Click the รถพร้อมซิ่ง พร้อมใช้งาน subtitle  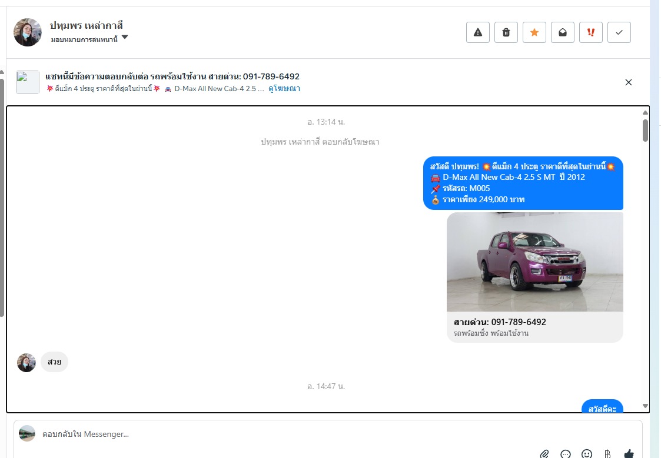pos(491,333)
